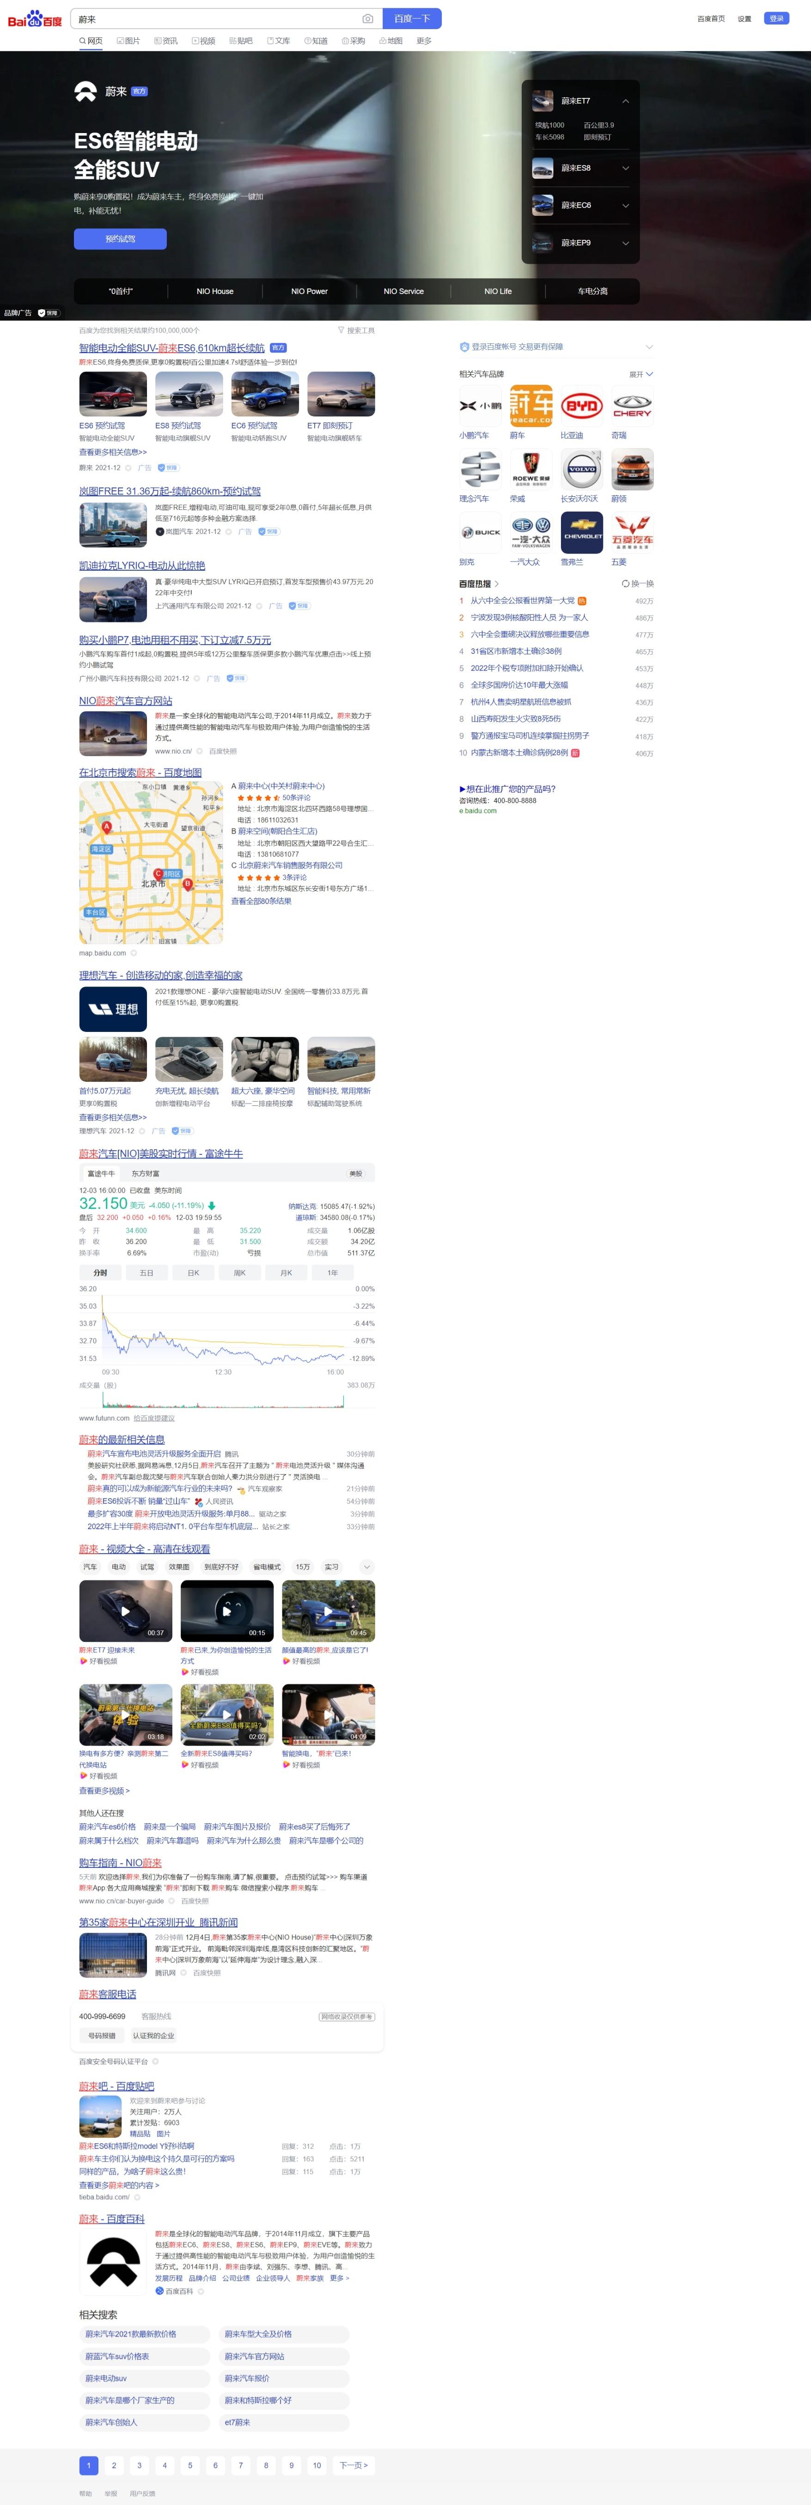Switch stock chart to 五日
Screen dimensions: 811x2505
point(146,1273)
